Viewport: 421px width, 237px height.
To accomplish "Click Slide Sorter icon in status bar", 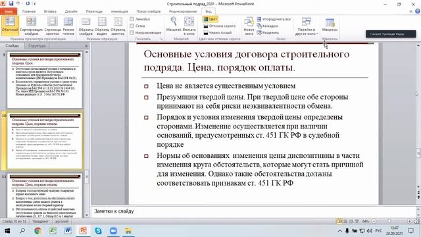I will (345, 221).
